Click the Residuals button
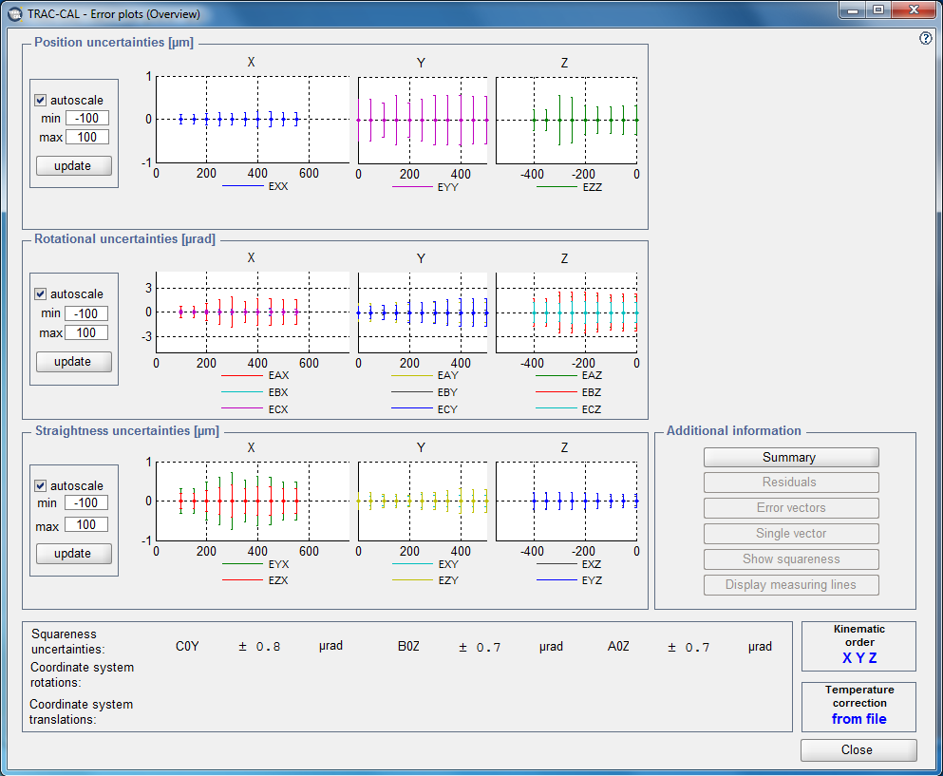 (791, 482)
